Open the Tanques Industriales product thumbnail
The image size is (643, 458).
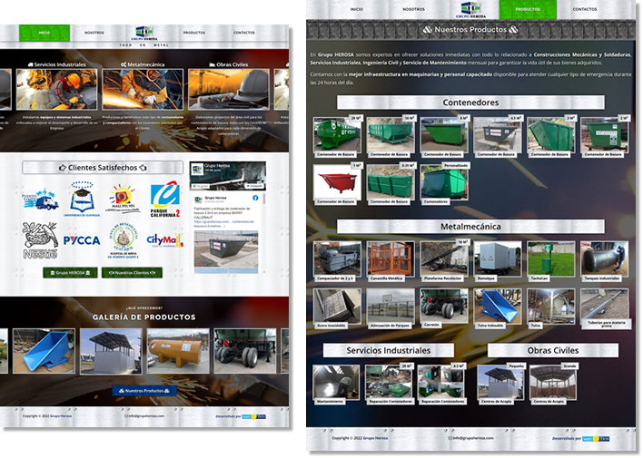coord(604,258)
